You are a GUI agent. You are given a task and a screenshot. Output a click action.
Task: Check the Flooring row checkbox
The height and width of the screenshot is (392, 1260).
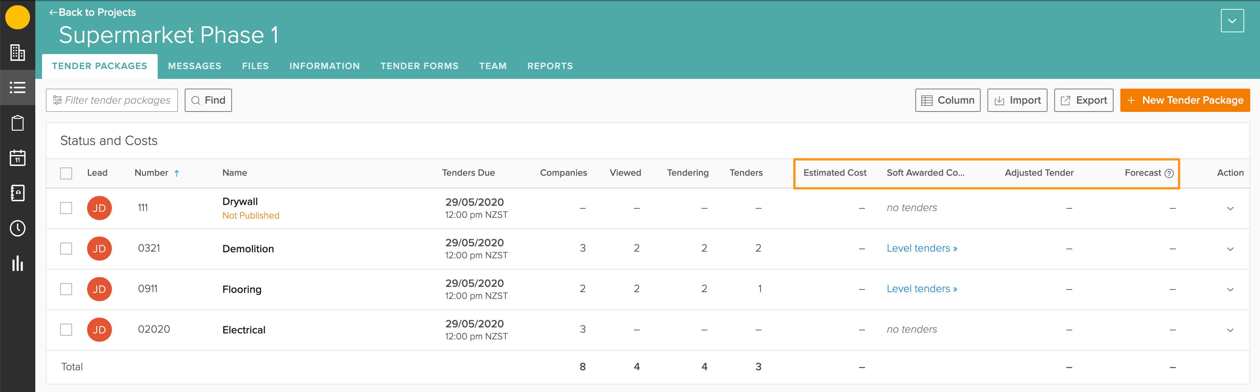tap(66, 289)
